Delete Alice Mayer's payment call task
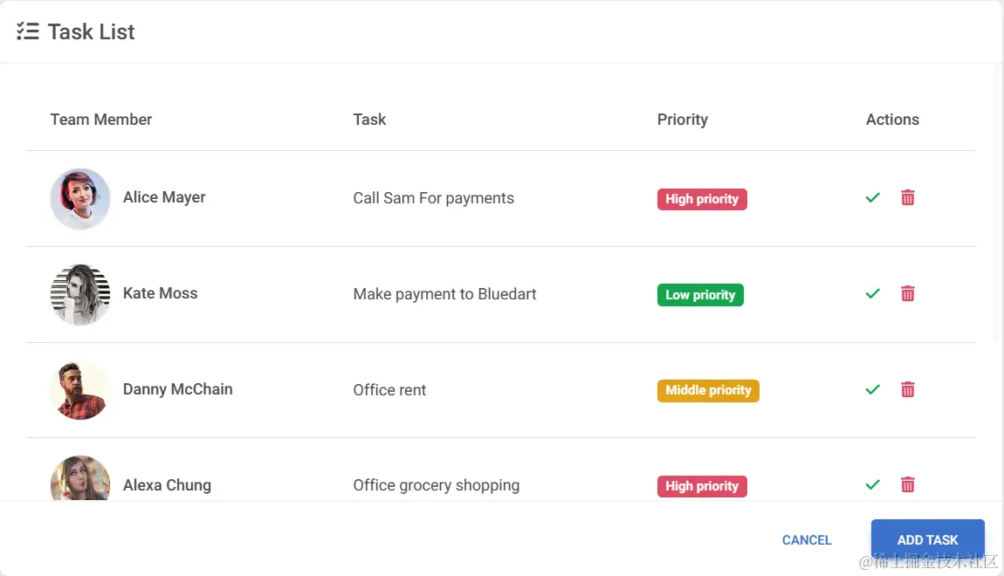This screenshot has width=1004, height=576. (x=908, y=198)
